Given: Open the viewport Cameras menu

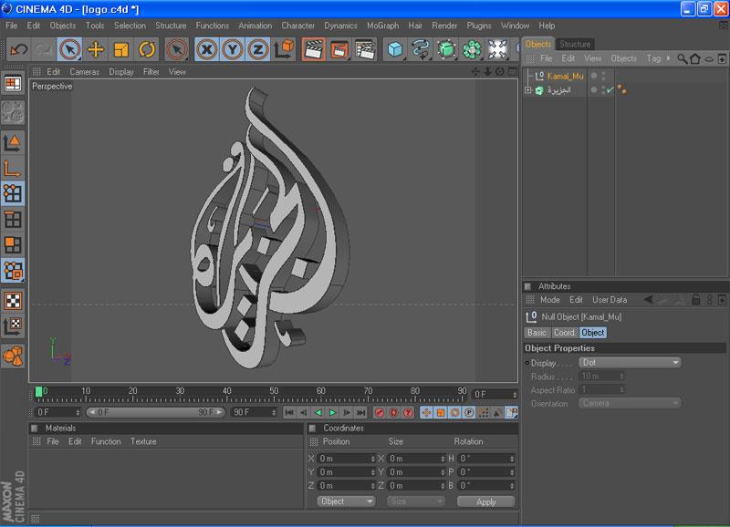Looking at the screenshot, I should 84,72.
